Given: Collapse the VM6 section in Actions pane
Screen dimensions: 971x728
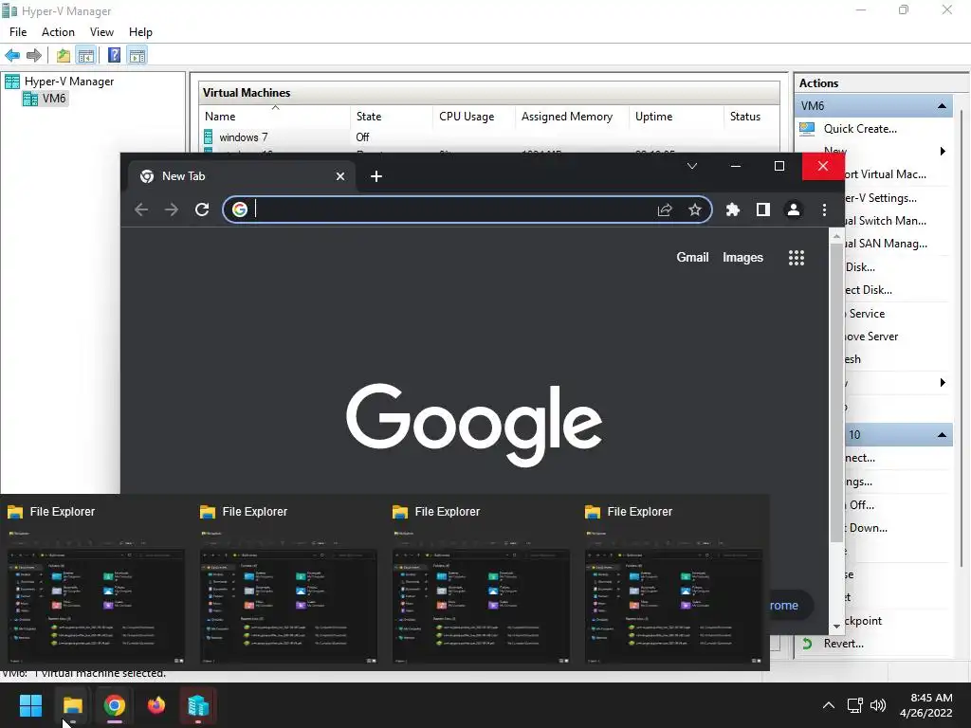Looking at the screenshot, I should point(942,106).
